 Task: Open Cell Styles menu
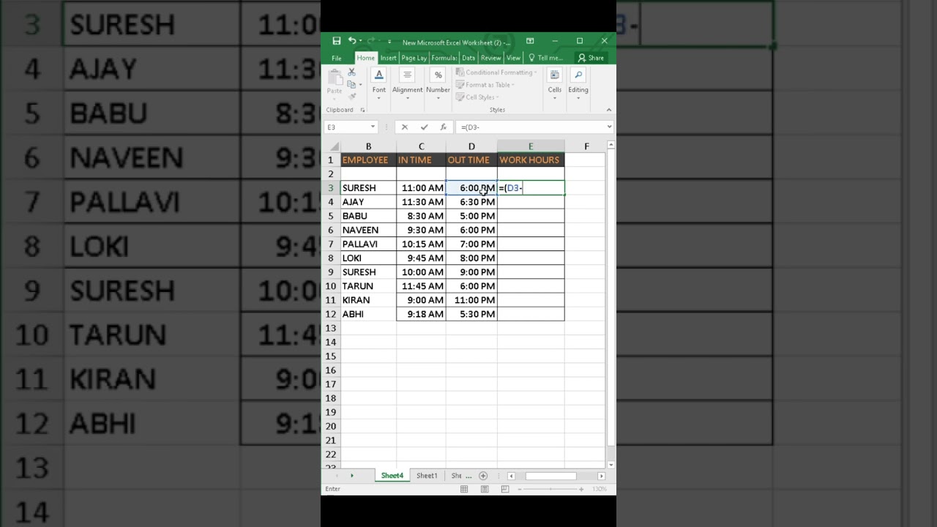point(477,97)
